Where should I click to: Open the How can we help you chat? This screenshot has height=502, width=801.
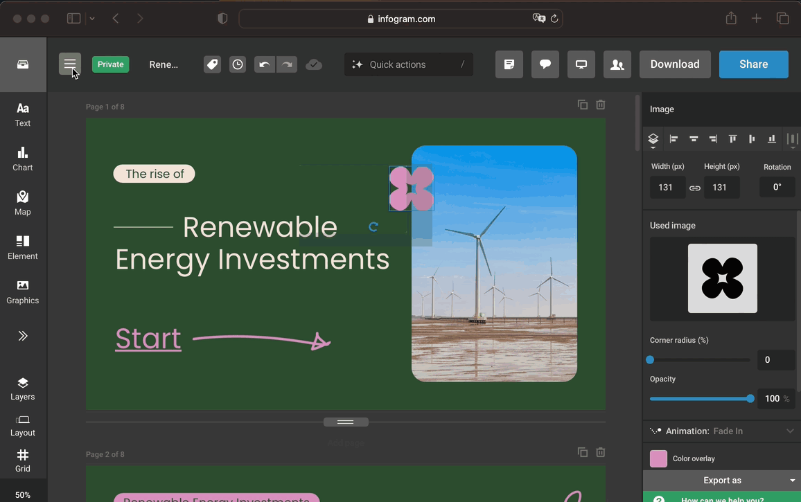(x=722, y=497)
